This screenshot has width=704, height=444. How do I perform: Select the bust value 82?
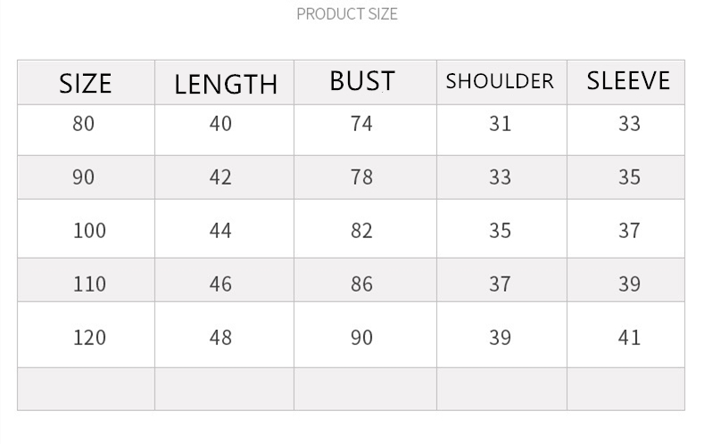coord(361,231)
